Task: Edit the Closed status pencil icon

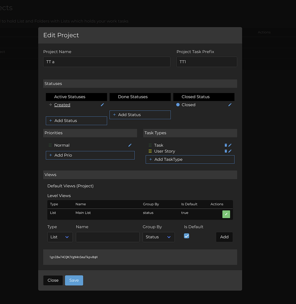Action: (230, 105)
